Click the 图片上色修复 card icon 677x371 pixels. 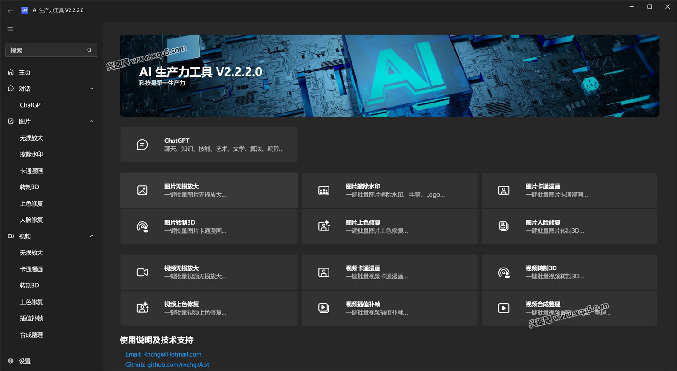click(x=324, y=226)
